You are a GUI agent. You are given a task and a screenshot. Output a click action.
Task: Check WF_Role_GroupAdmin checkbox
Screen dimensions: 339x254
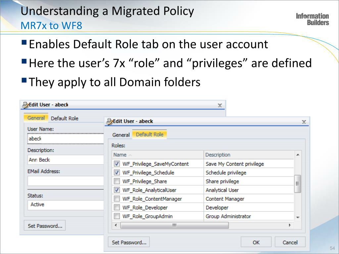tap(117, 216)
